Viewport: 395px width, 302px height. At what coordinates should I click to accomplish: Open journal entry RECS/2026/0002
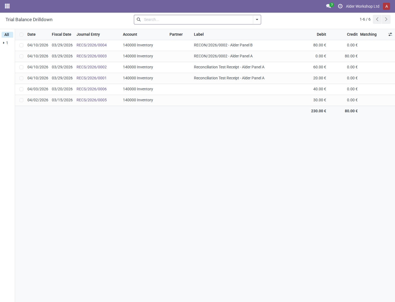pyautogui.click(x=92, y=67)
